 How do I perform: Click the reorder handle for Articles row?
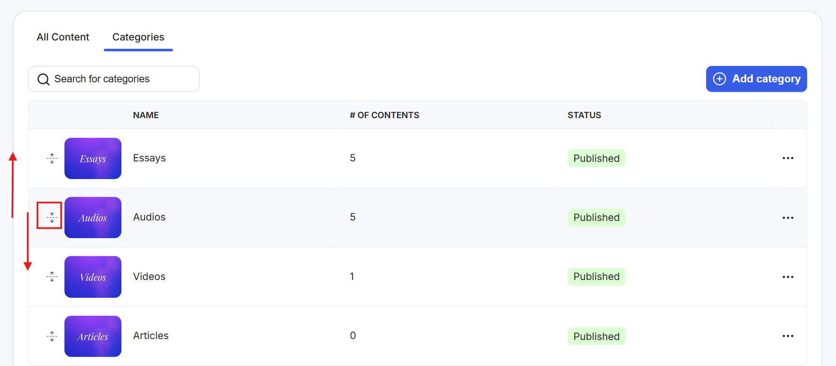(x=52, y=336)
